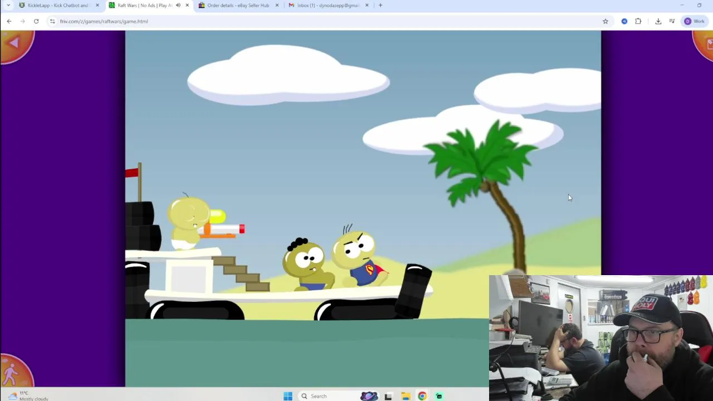Go forward in browser history
This screenshot has height=401, width=713.
22,21
